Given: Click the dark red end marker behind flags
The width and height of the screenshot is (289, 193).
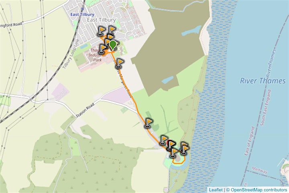Looking at the screenshot, I should click(x=168, y=142).
